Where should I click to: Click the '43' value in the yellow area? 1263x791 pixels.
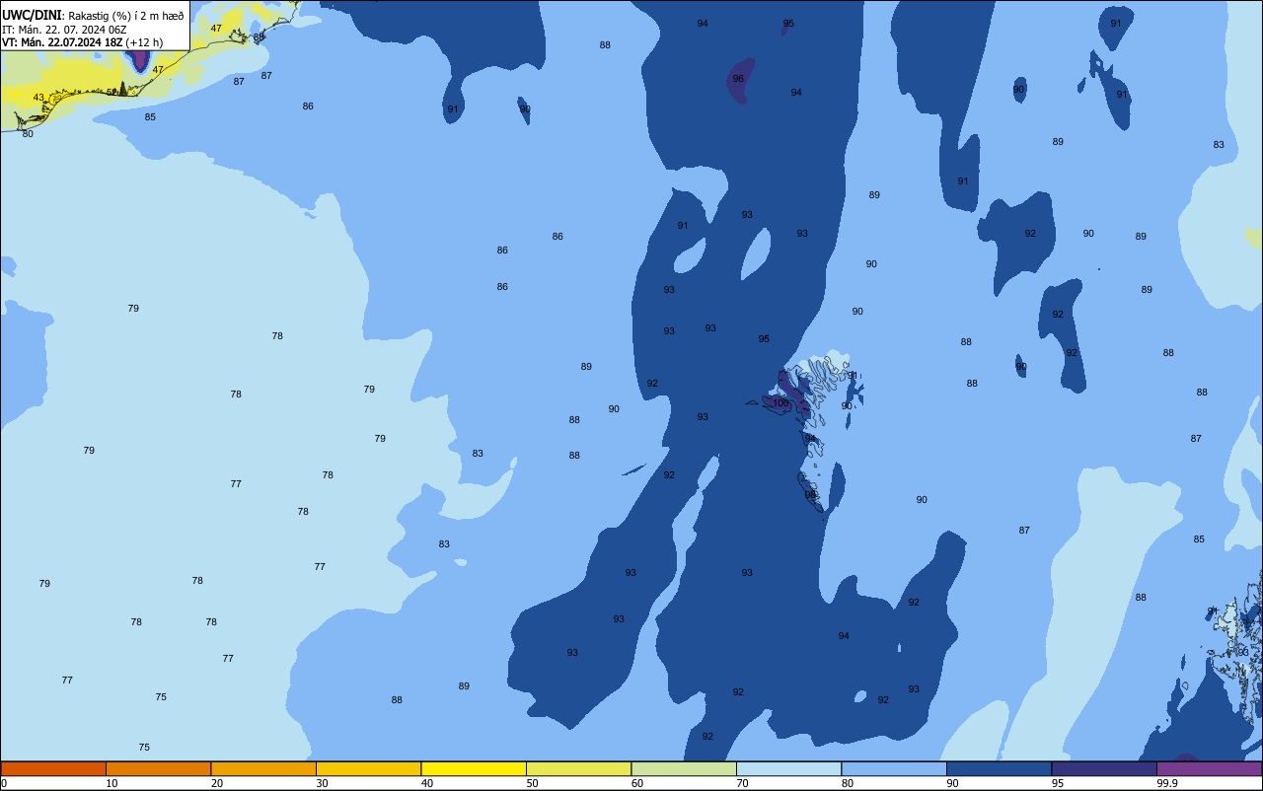click(x=38, y=98)
